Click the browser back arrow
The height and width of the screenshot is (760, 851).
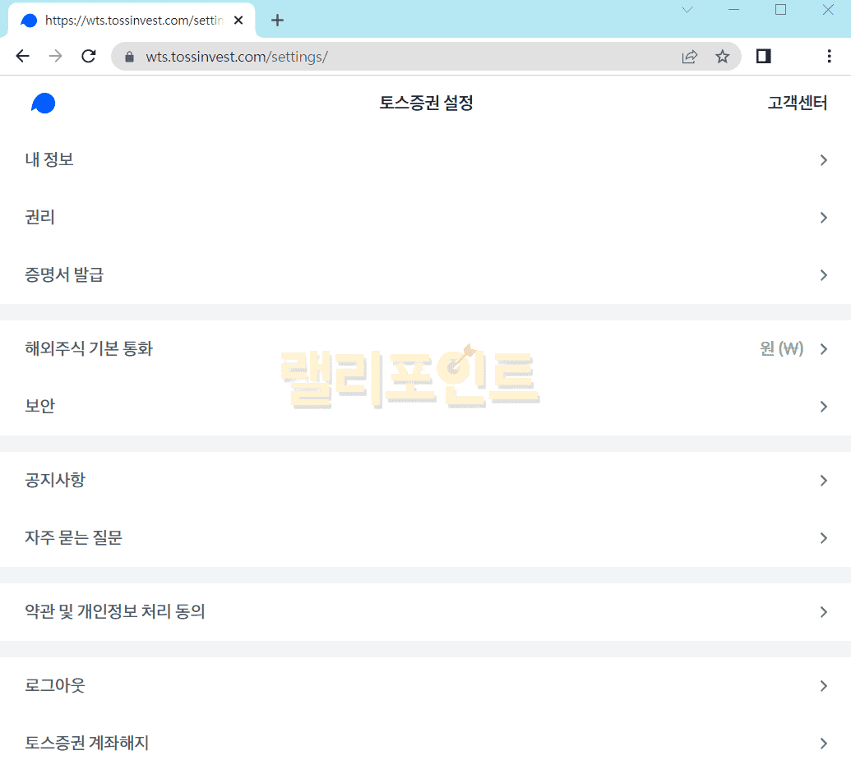(x=23, y=56)
